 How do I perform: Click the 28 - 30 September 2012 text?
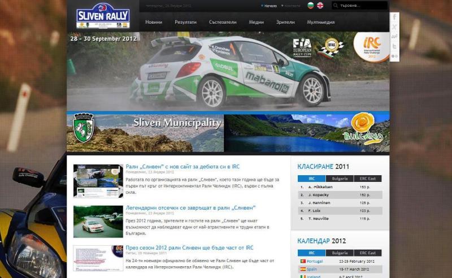pos(103,38)
